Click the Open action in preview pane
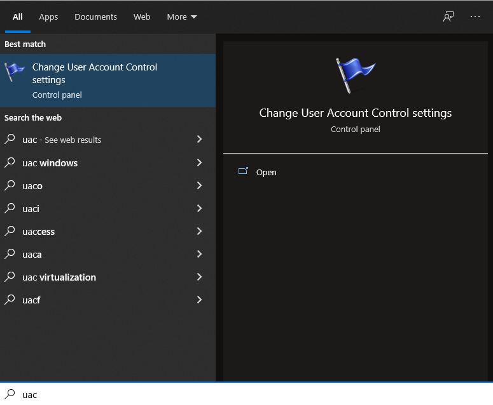493x405 pixels. tap(266, 172)
